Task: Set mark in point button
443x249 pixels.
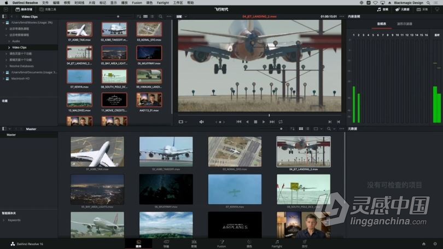Action: pyautogui.click(x=330, y=122)
